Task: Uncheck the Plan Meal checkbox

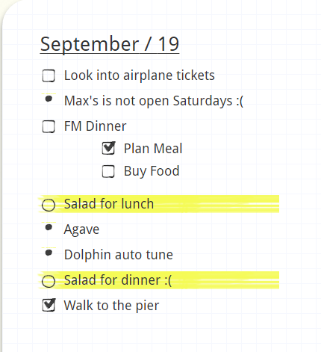Action: pos(108,148)
